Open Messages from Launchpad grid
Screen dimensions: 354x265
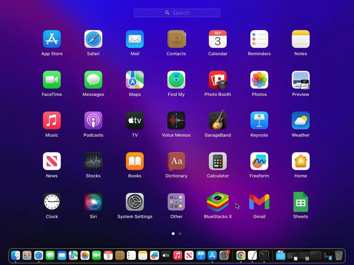(93, 80)
